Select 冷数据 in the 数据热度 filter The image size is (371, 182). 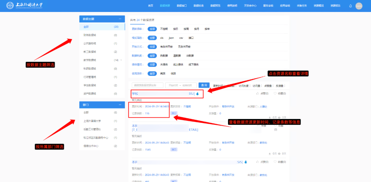tap(190, 56)
